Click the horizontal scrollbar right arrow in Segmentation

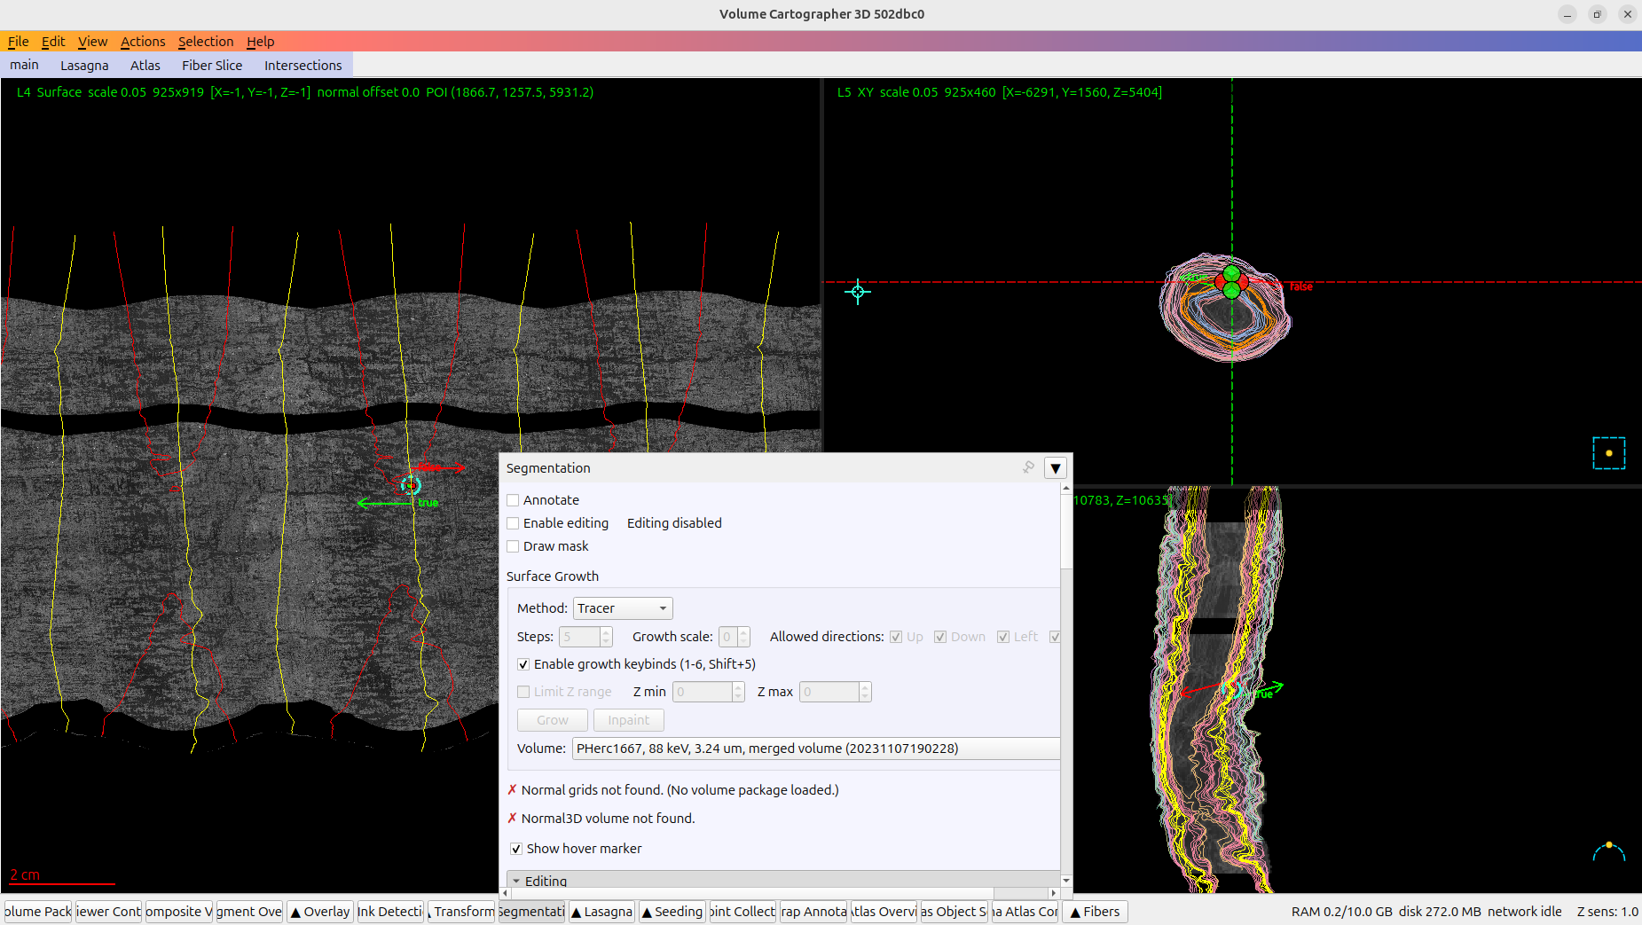(1053, 893)
